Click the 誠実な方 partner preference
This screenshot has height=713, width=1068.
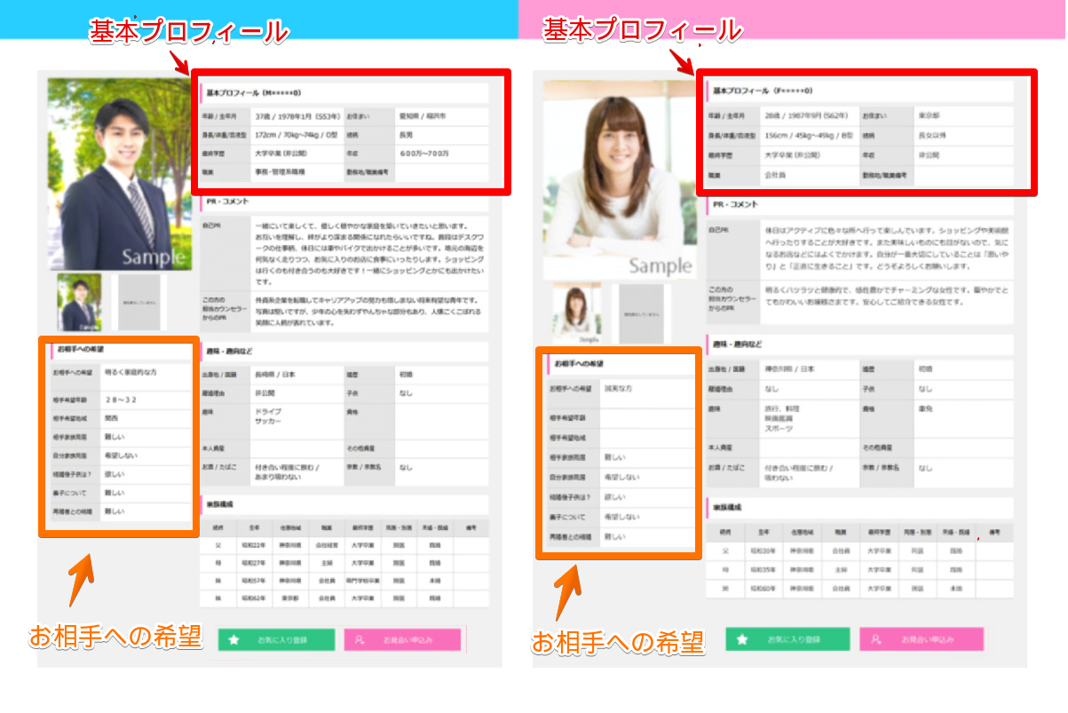tap(618, 389)
